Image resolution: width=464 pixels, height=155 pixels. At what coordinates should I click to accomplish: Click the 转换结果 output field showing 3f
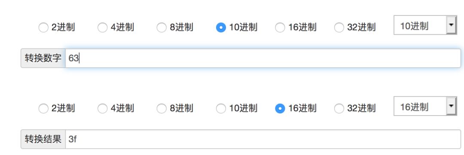[263, 139]
